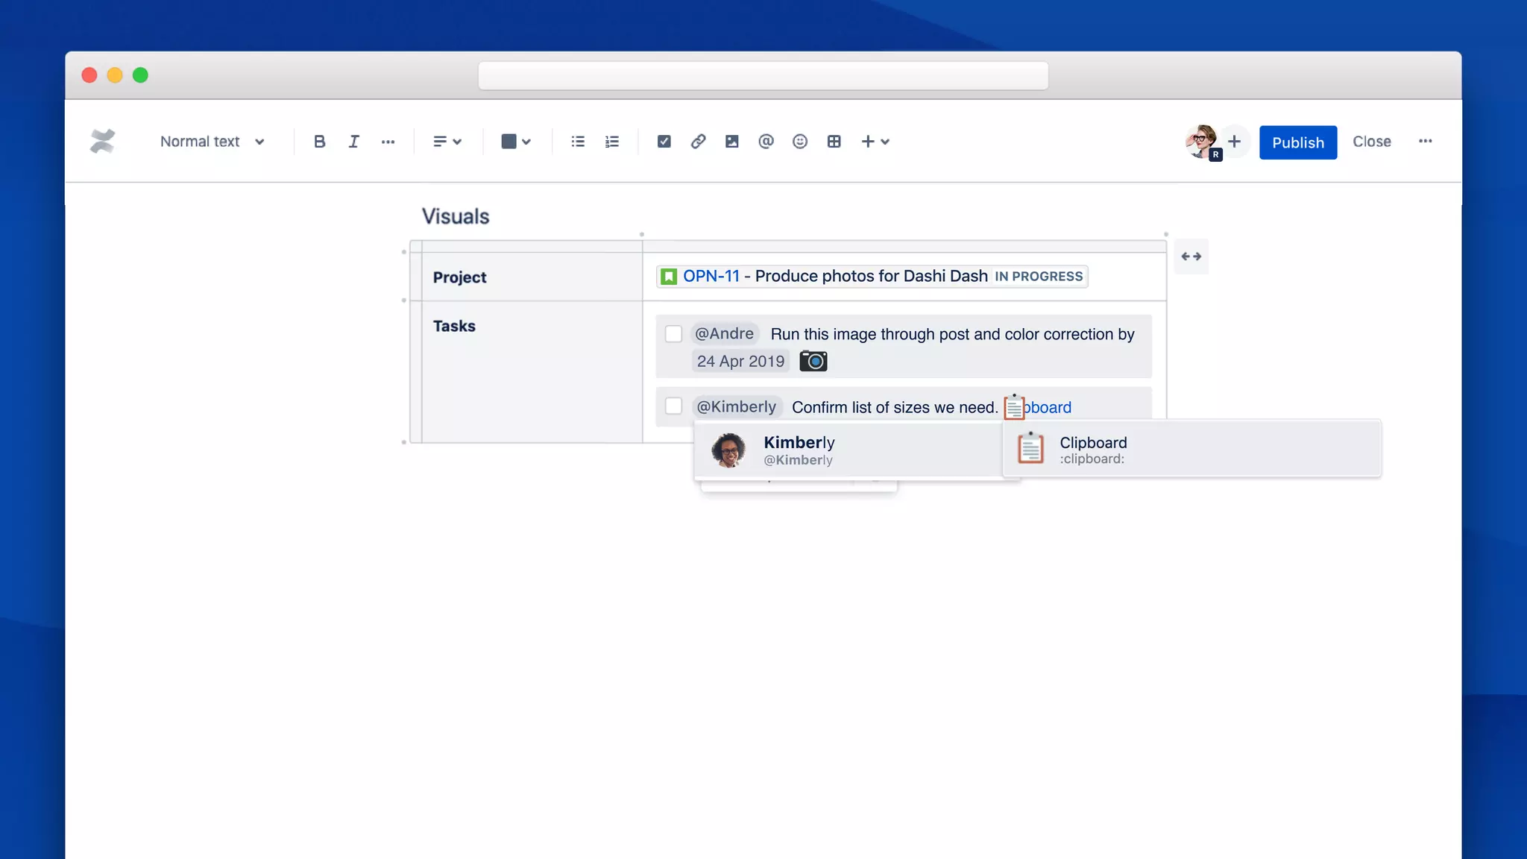Click the image upload toolbar icon

coord(731,142)
